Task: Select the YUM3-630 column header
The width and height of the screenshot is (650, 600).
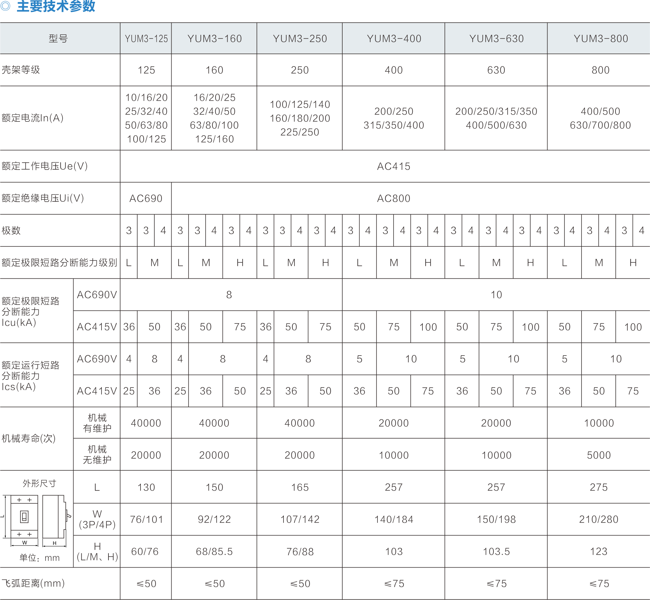Action: [496, 39]
